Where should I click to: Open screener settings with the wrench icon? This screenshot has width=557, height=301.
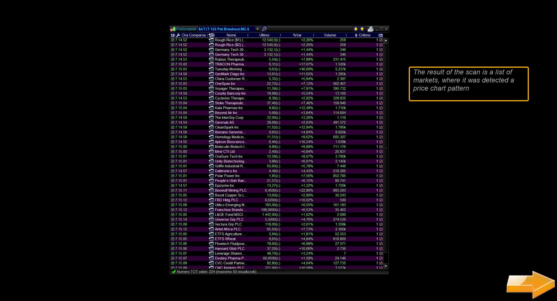264,29
